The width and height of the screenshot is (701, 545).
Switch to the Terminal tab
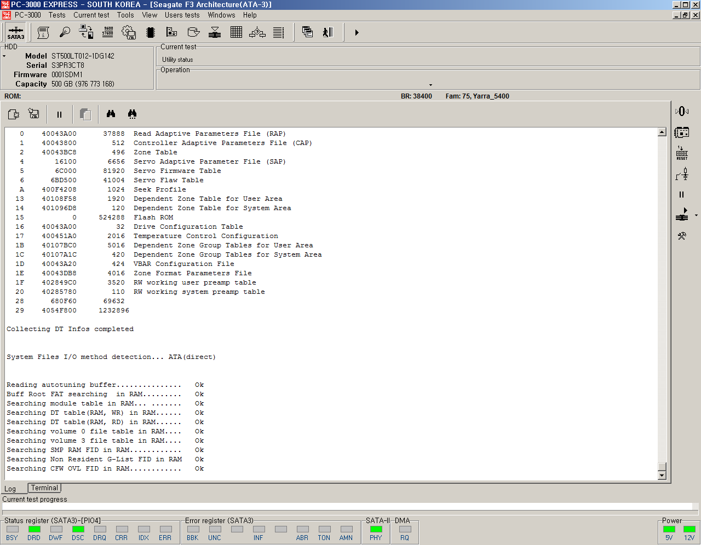point(44,488)
